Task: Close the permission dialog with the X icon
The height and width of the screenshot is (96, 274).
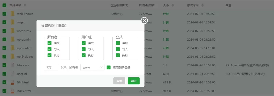Action: 144,21
